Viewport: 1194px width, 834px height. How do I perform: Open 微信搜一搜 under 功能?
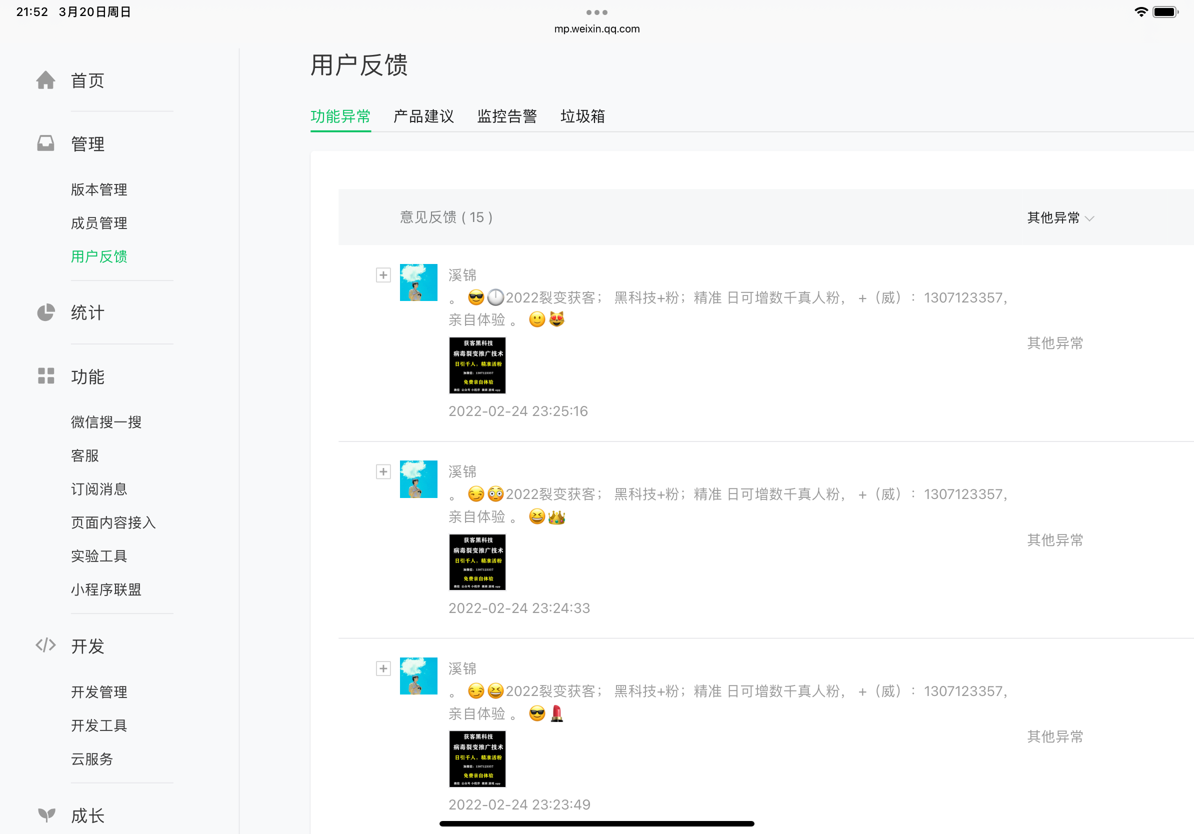(x=106, y=422)
